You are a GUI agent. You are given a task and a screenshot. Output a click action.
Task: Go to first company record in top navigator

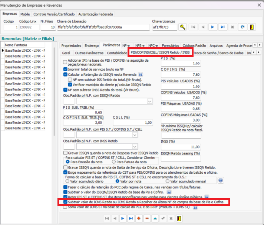coord(193,27)
